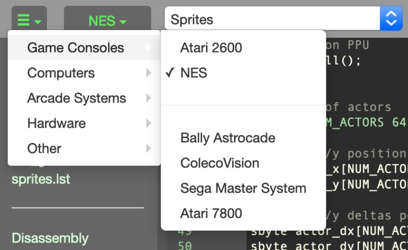This screenshot has width=408, height=250.
Task: Choose Bally Astrocade platform
Action: coord(243,138)
